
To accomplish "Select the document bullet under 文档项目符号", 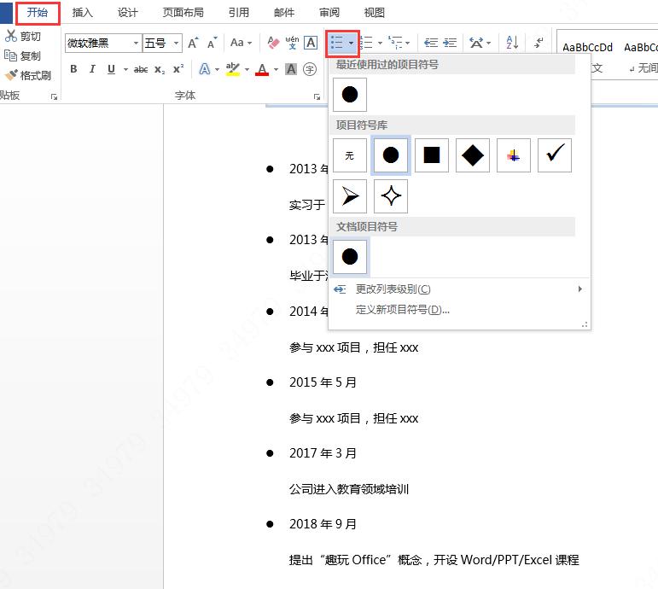I will click(350, 256).
